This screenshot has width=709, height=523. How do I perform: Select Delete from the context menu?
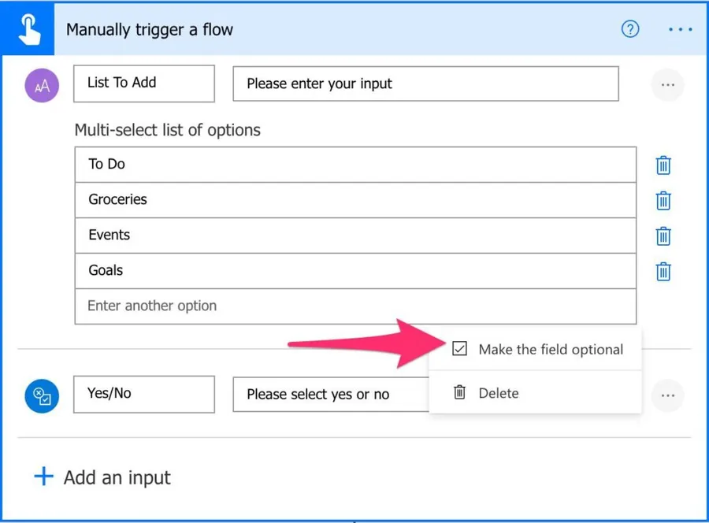498,393
